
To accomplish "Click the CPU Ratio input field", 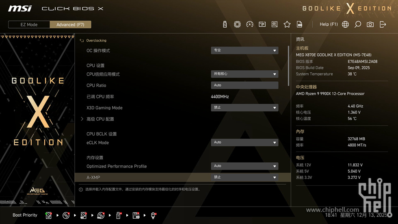I will point(244,85).
